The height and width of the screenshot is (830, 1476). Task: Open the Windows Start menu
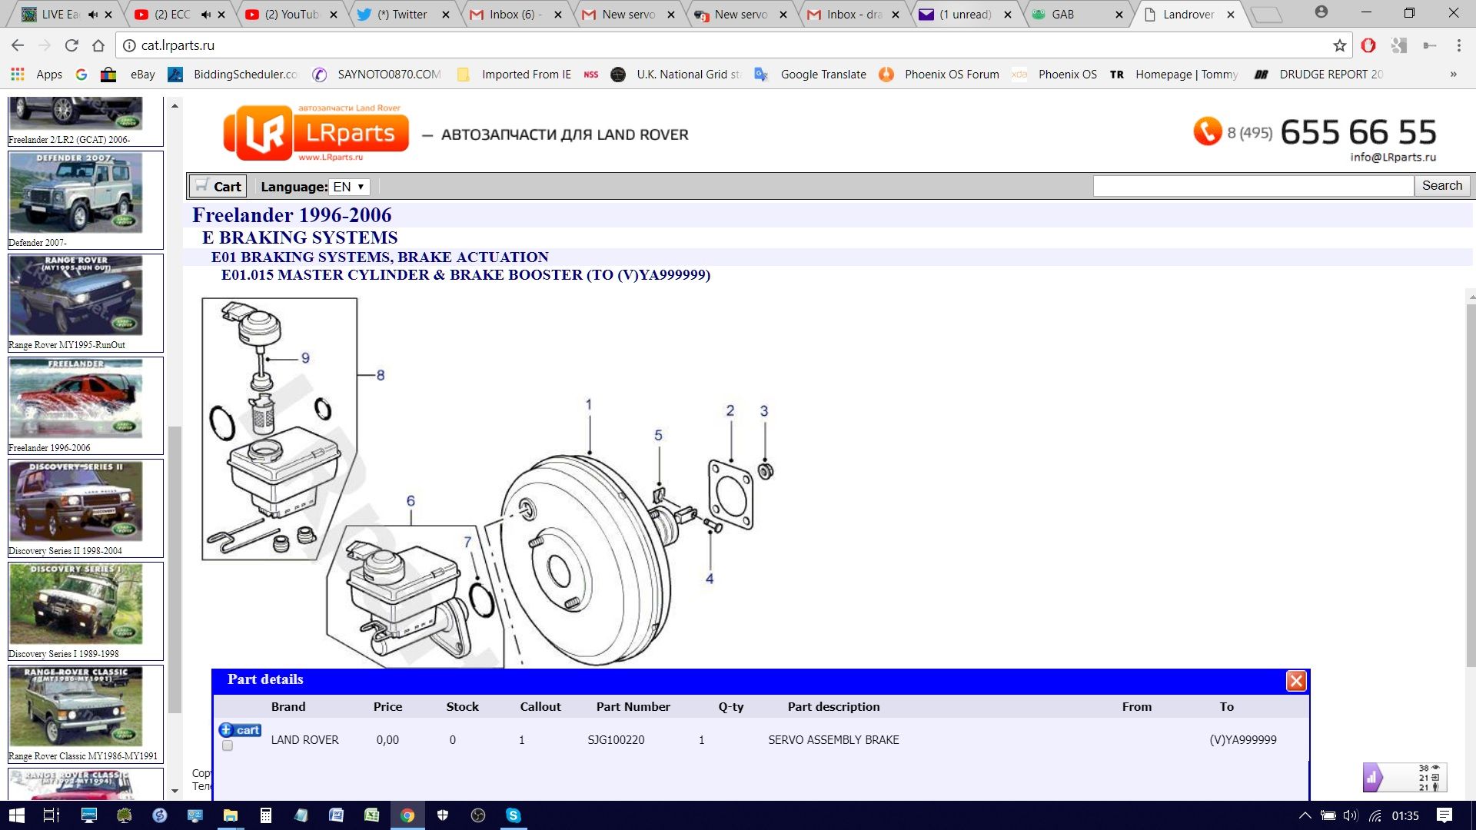[17, 815]
